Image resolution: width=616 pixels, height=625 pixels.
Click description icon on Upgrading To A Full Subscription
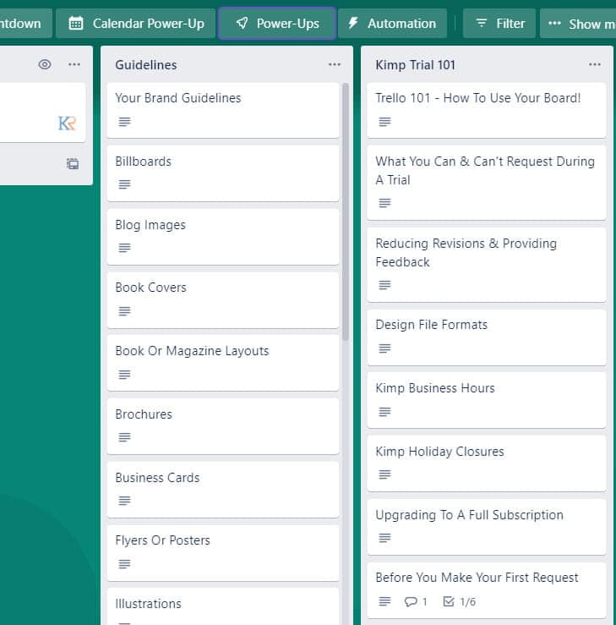pyautogui.click(x=384, y=538)
